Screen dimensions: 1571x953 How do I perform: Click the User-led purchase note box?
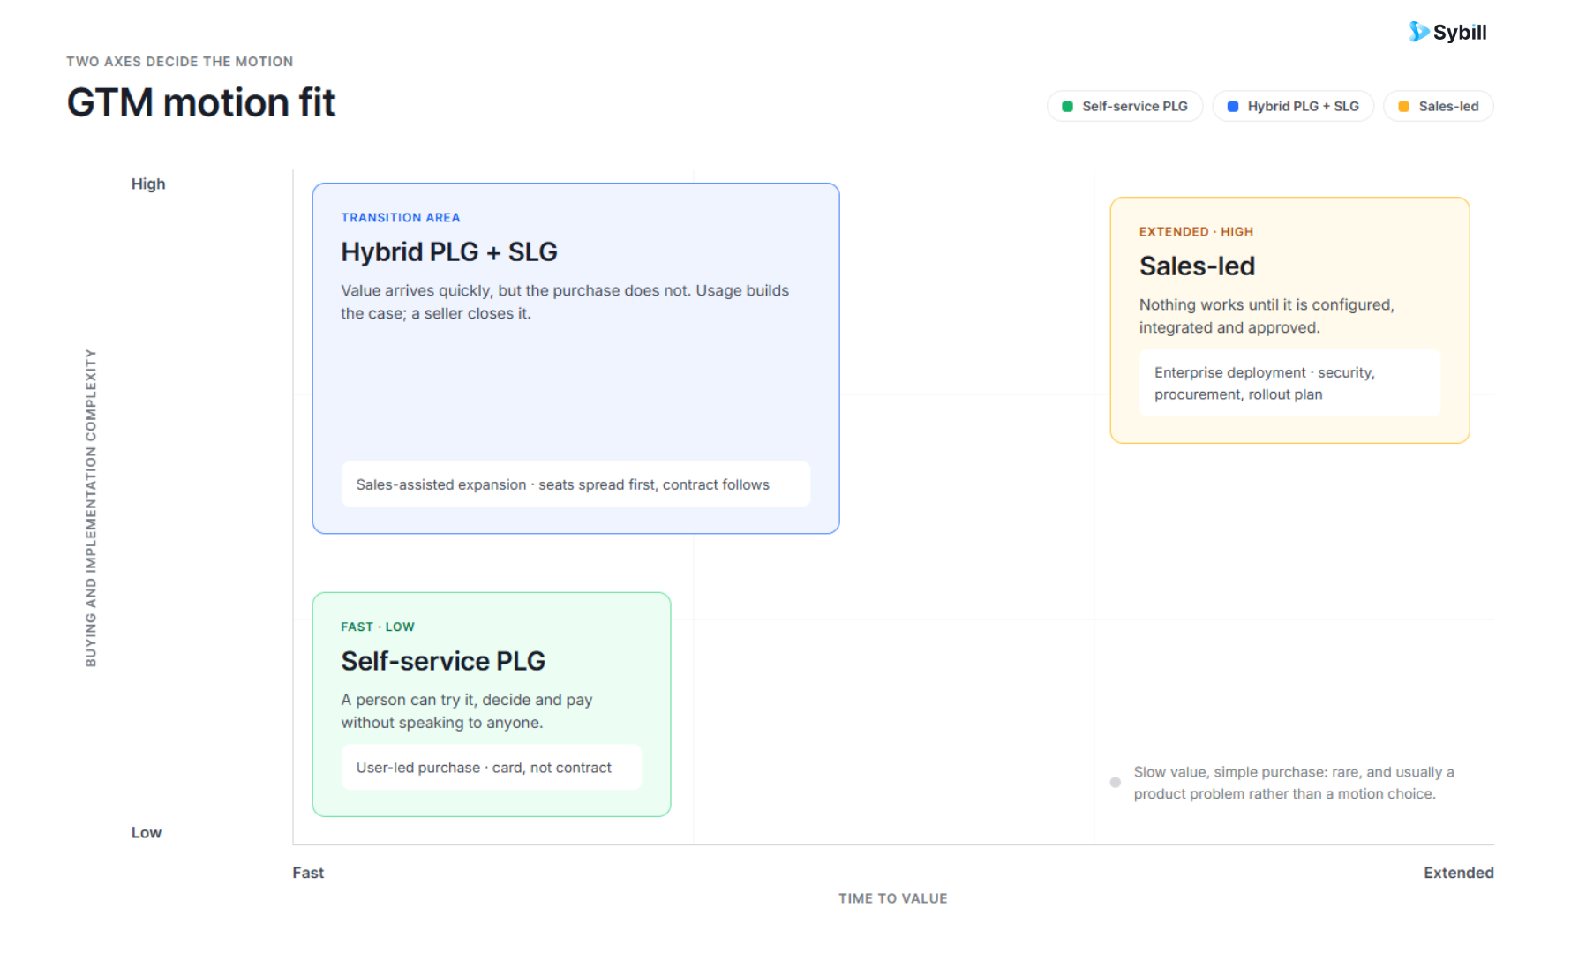click(492, 768)
